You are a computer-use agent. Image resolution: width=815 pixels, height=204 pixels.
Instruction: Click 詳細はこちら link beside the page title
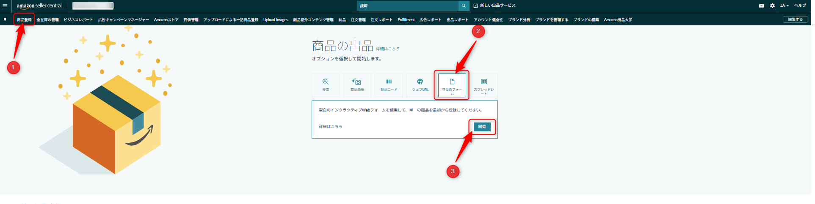coord(387,49)
